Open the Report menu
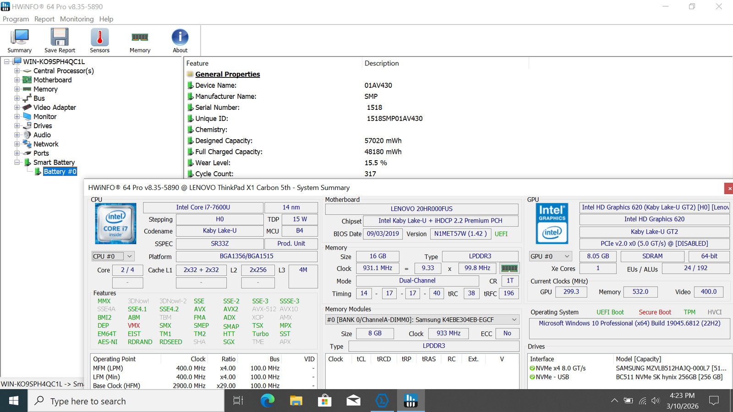The height and width of the screenshot is (412, 733). [x=44, y=19]
